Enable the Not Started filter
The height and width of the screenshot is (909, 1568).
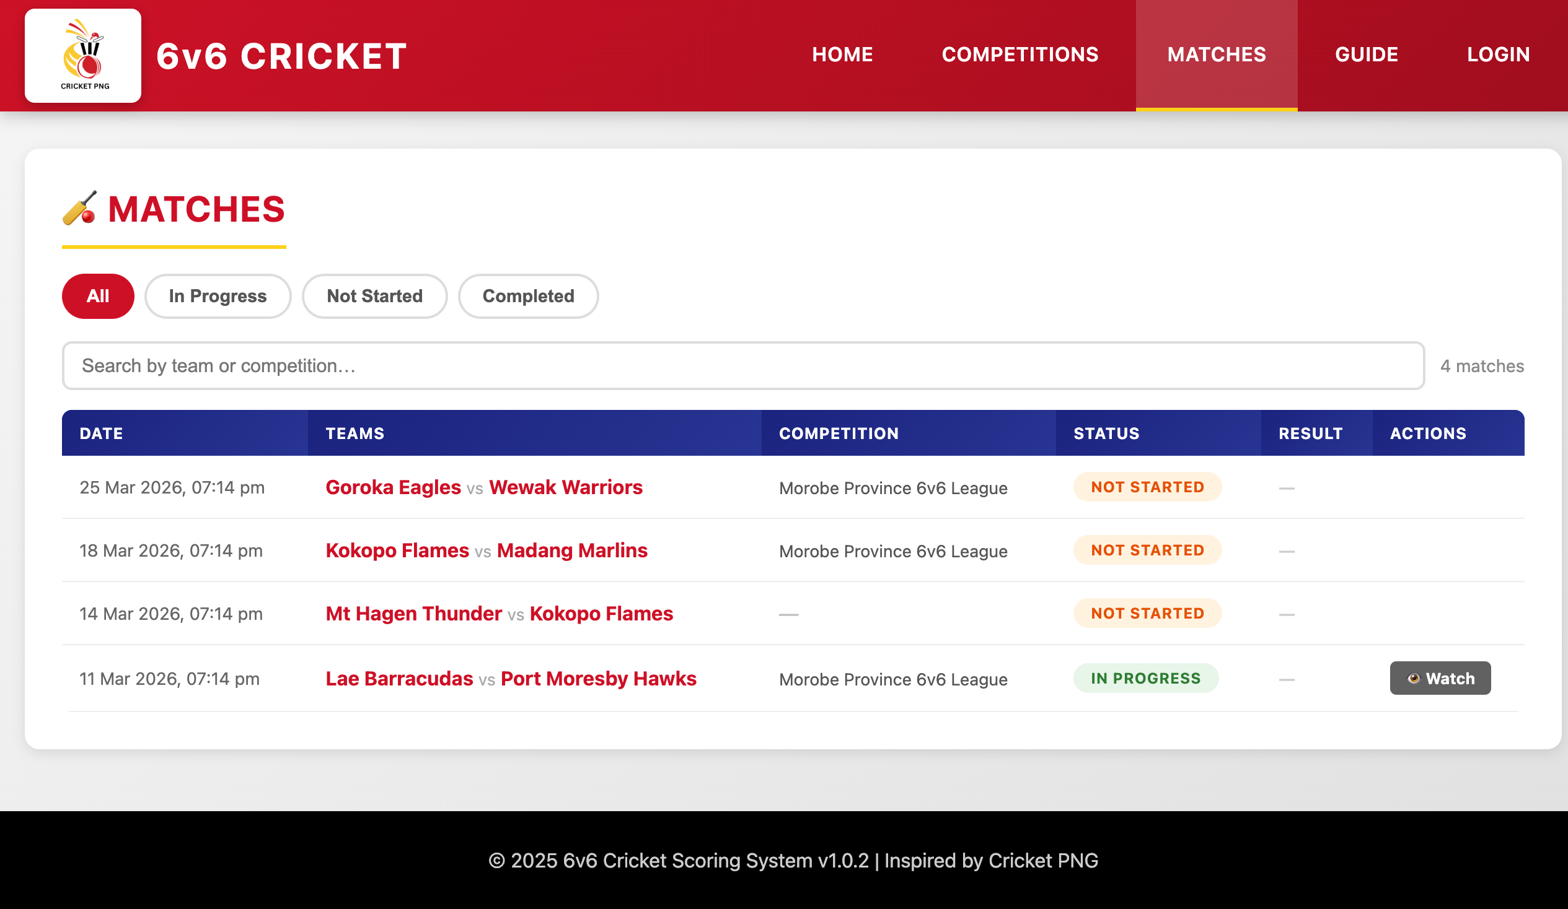pos(374,296)
